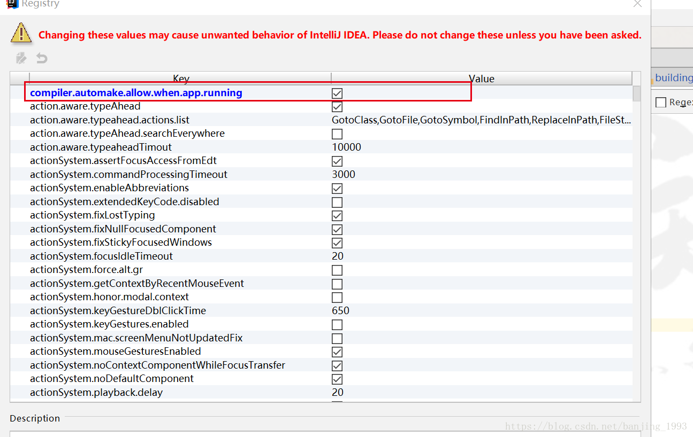This screenshot has width=693, height=437.
Task: Click focusIdleTimeout value 20
Action: click(x=338, y=256)
